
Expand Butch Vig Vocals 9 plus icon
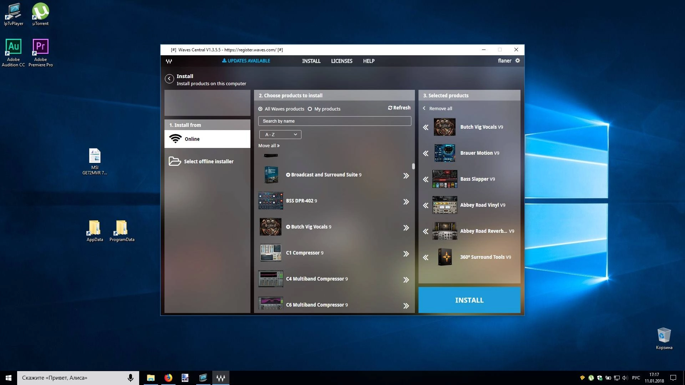[x=288, y=227]
